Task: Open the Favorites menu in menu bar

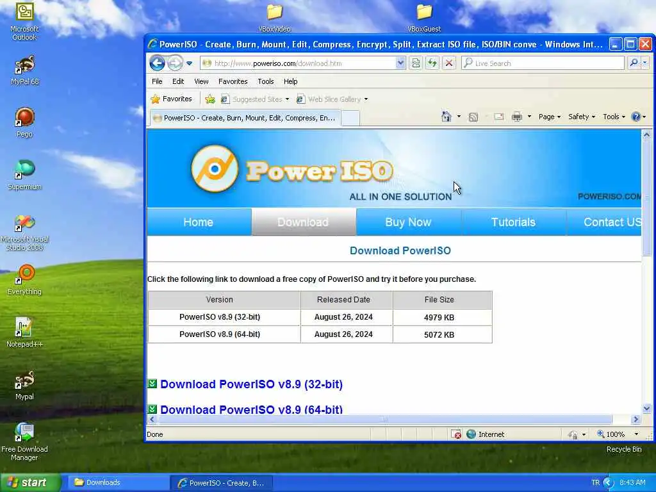Action: (233, 81)
